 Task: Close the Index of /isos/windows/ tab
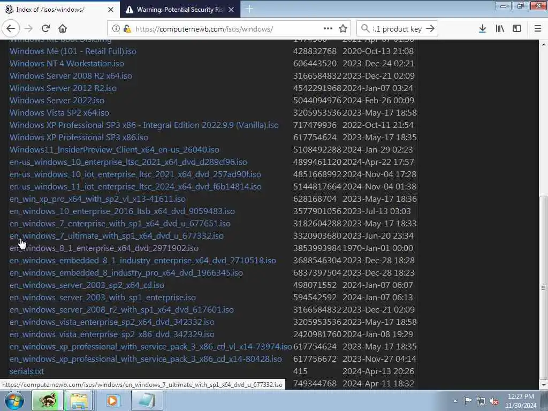111,10
